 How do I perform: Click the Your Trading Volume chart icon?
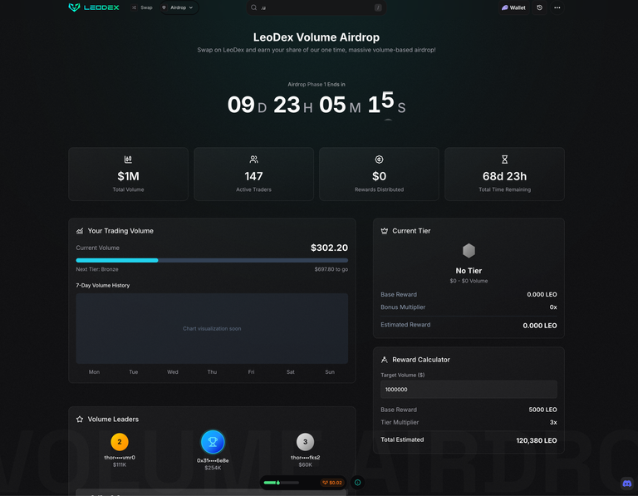pyautogui.click(x=80, y=231)
